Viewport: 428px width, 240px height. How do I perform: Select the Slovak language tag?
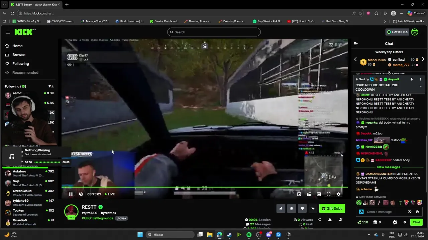coord(121,218)
